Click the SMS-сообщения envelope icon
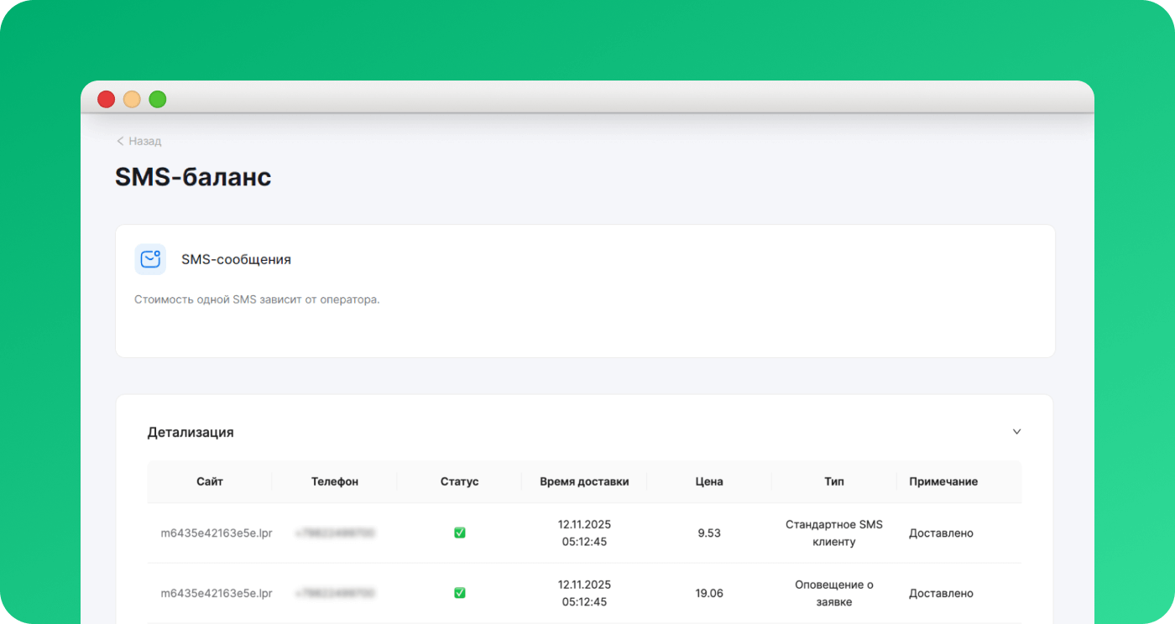The width and height of the screenshot is (1175, 624). [x=150, y=260]
